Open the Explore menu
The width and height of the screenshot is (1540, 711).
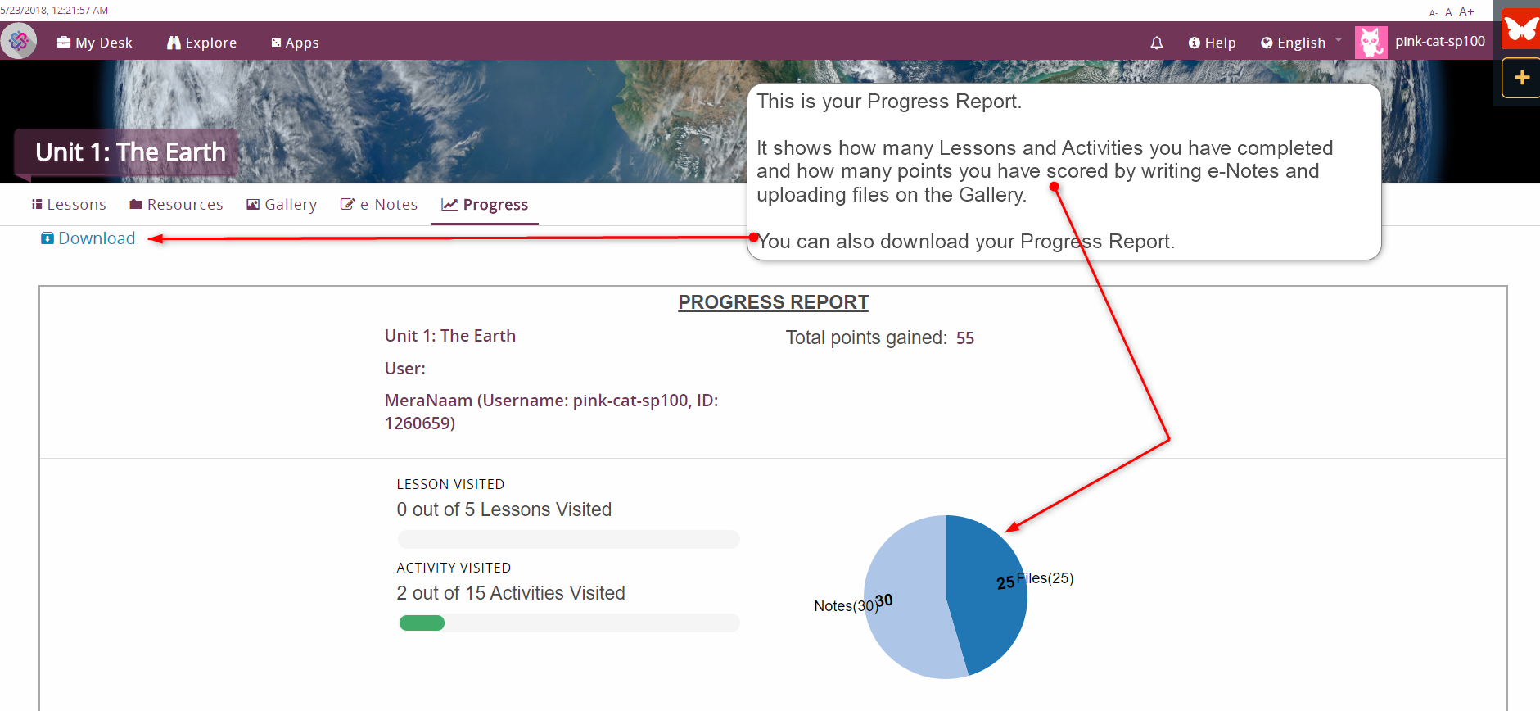pos(202,43)
